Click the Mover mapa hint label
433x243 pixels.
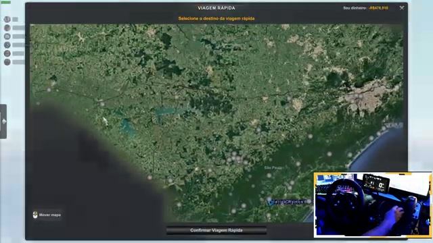(50, 215)
